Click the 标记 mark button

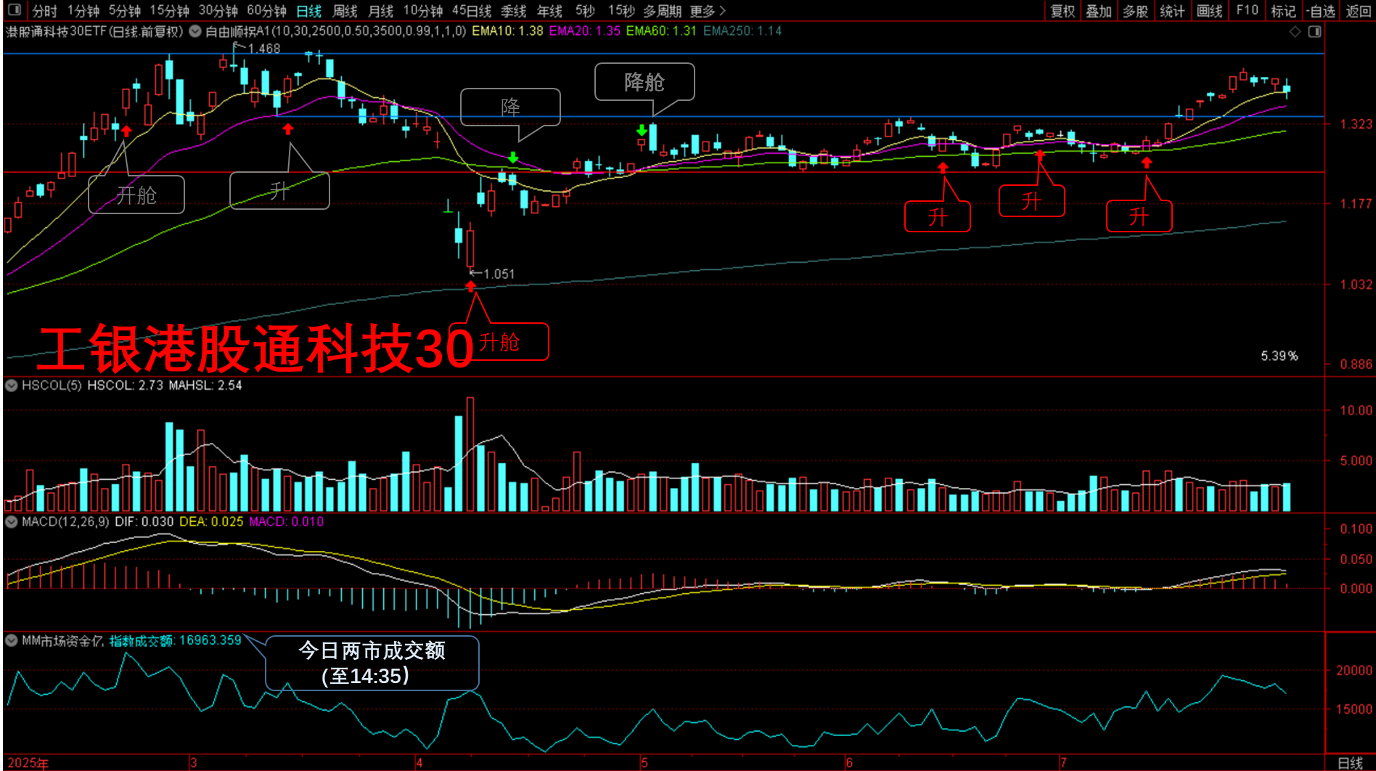(x=1283, y=11)
